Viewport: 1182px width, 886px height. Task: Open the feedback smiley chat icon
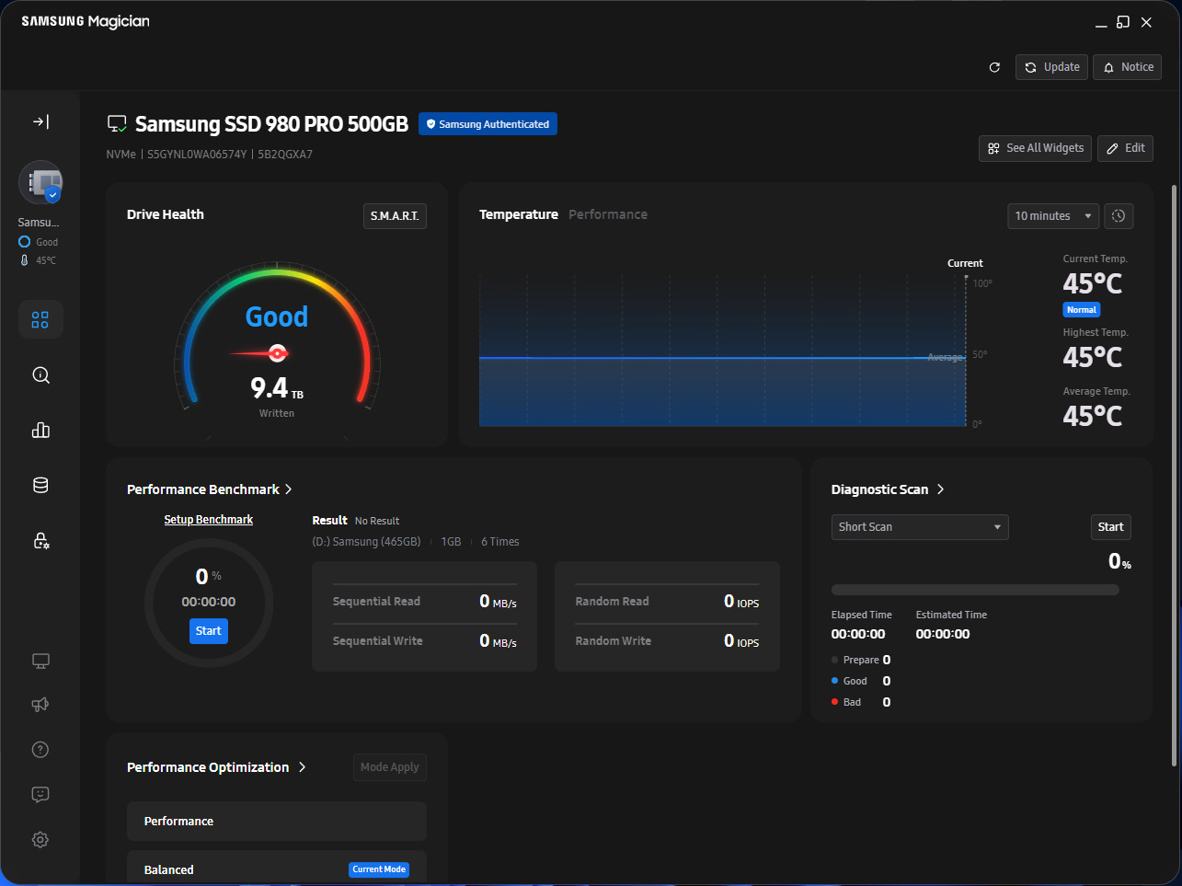tap(40, 795)
